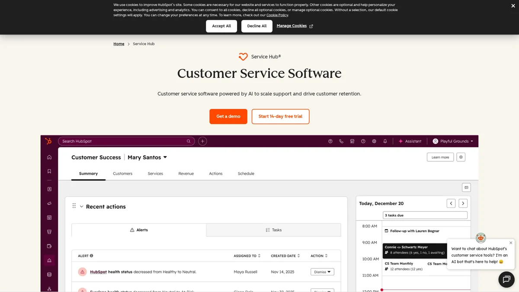
Task: Open the megaphone Marketing icon in sidebar
Action: [x=49, y=203]
